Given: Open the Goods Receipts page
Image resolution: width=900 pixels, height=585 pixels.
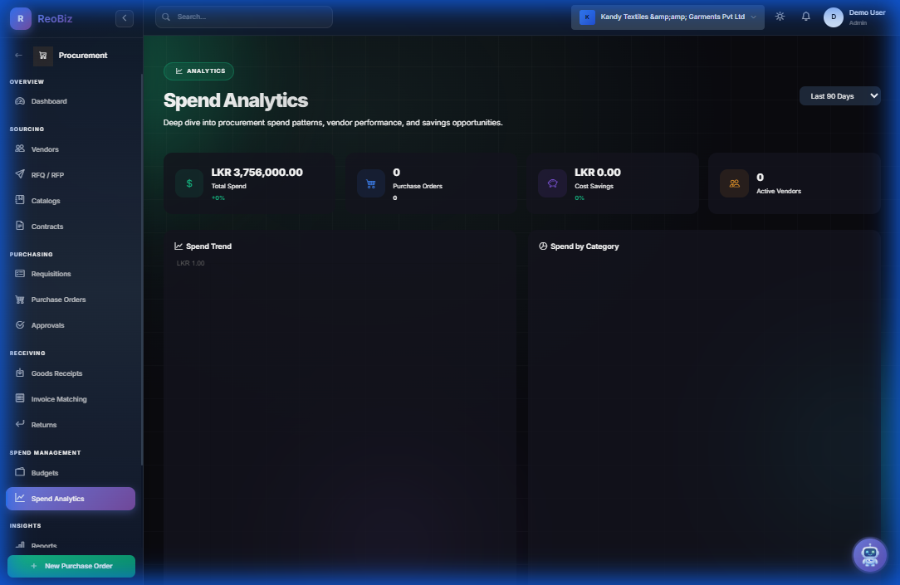Looking at the screenshot, I should coord(55,373).
